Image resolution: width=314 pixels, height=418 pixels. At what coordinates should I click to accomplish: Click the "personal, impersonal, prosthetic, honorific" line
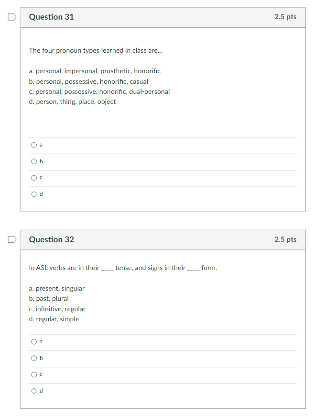(x=95, y=71)
